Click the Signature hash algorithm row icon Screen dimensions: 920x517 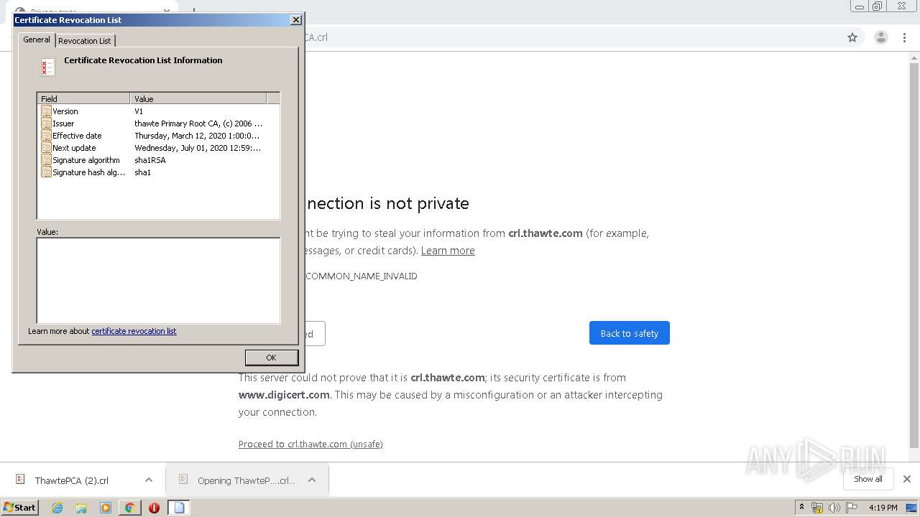click(x=46, y=172)
